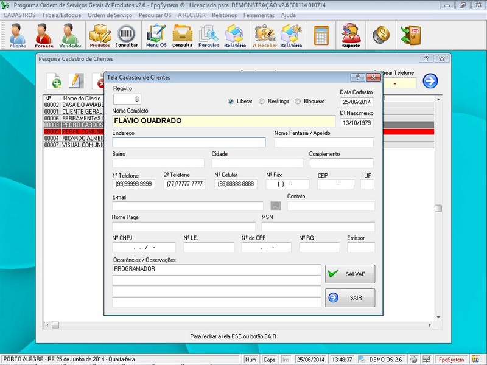Choose the Bloquear radio option
The image size is (487, 365).
click(x=298, y=101)
